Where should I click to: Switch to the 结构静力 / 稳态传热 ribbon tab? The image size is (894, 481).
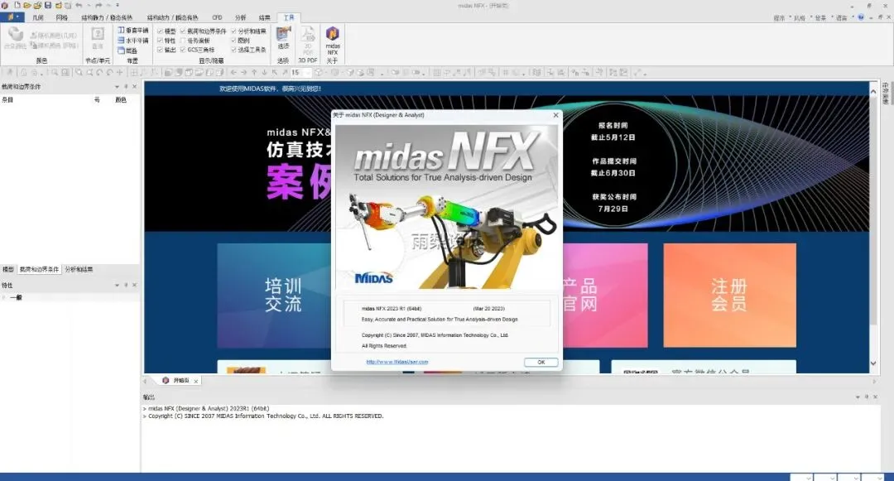[x=107, y=17]
